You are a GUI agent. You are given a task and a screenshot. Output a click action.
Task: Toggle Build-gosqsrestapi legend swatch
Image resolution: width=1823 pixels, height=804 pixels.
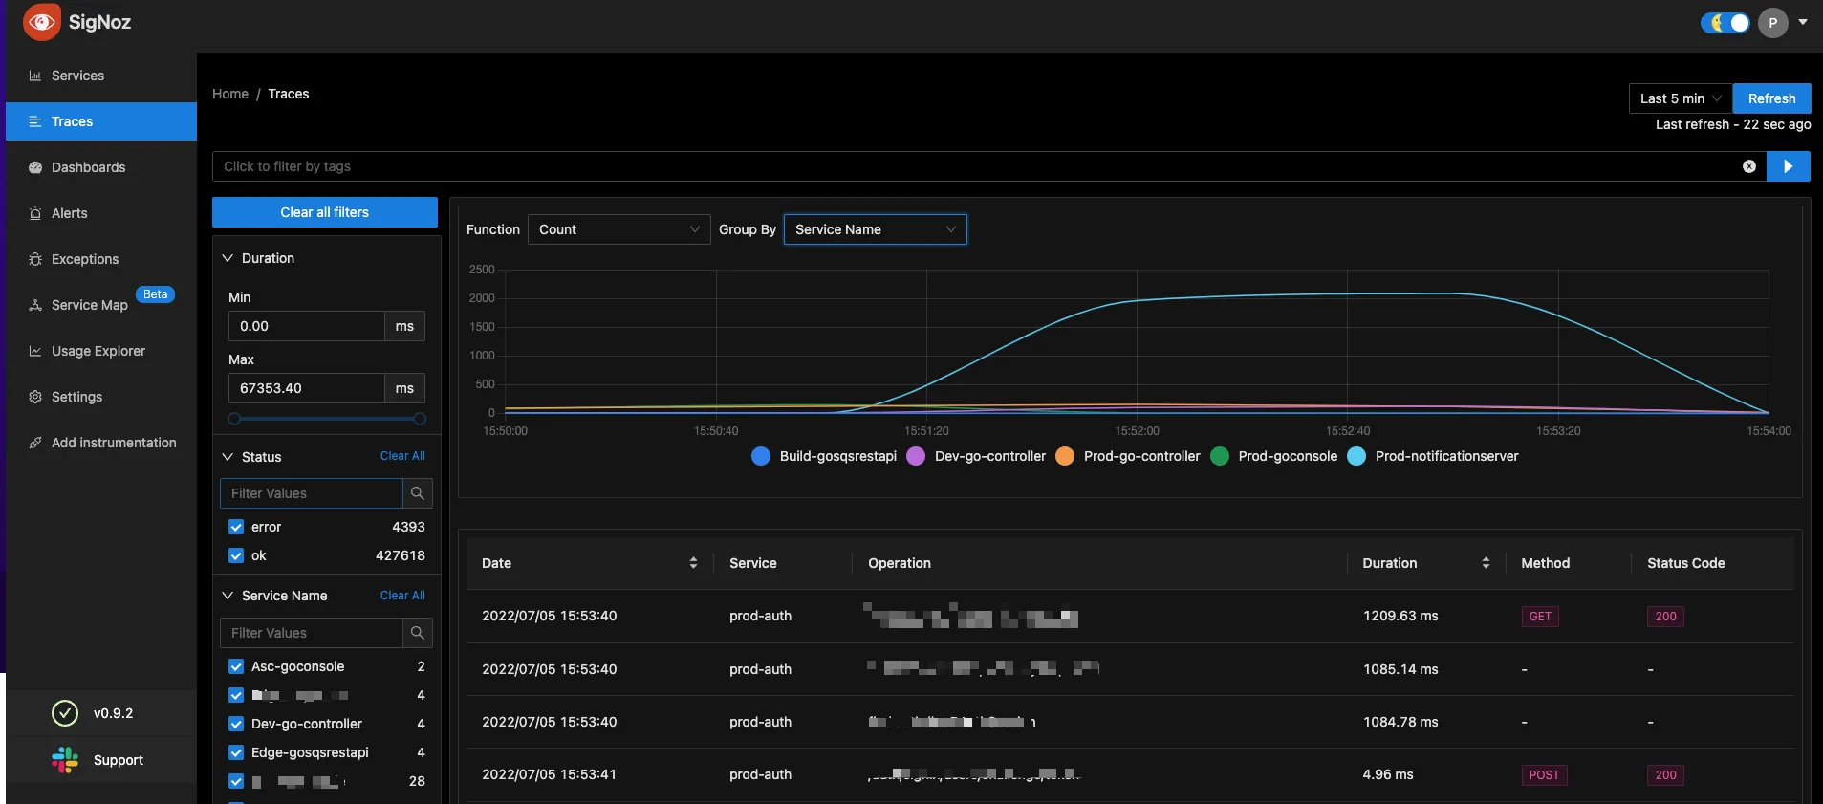click(761, 456)
